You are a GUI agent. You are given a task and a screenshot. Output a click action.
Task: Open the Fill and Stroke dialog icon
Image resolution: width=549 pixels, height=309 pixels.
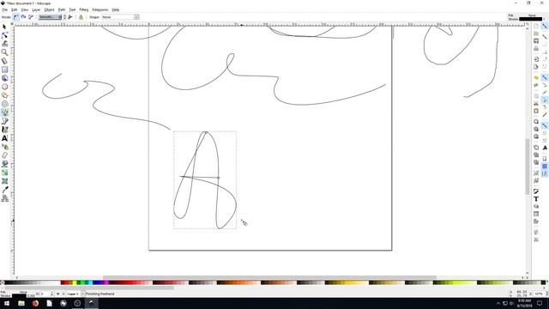536,191
